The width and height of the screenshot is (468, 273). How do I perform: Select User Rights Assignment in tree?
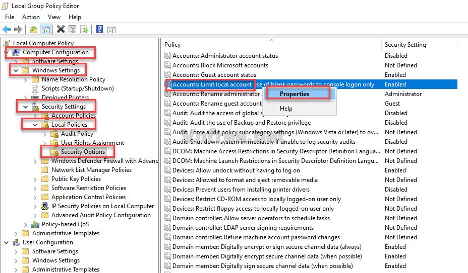[x=92, y=143]
